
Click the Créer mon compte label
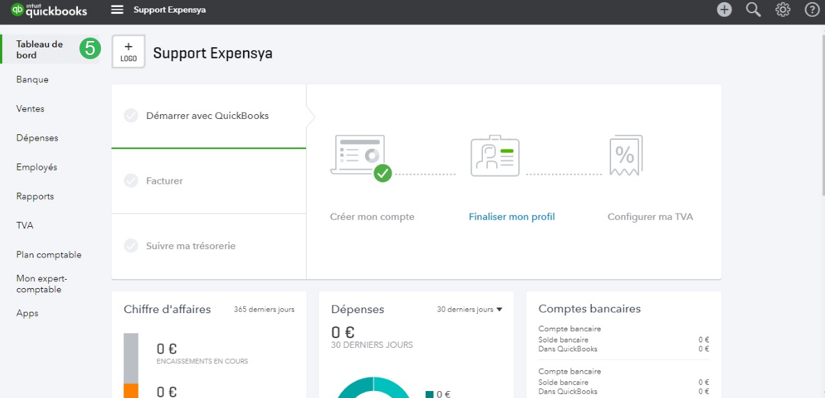tap(372, 216)
